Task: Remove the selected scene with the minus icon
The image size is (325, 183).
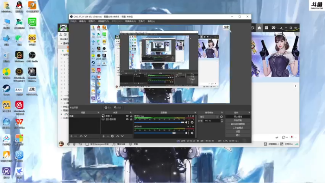Action: pyautogui.click(x=76, y=136)
